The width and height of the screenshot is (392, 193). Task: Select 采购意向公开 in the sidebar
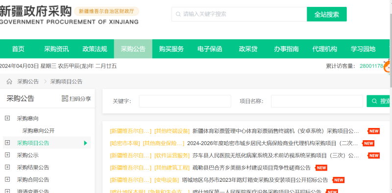point(38,130)
